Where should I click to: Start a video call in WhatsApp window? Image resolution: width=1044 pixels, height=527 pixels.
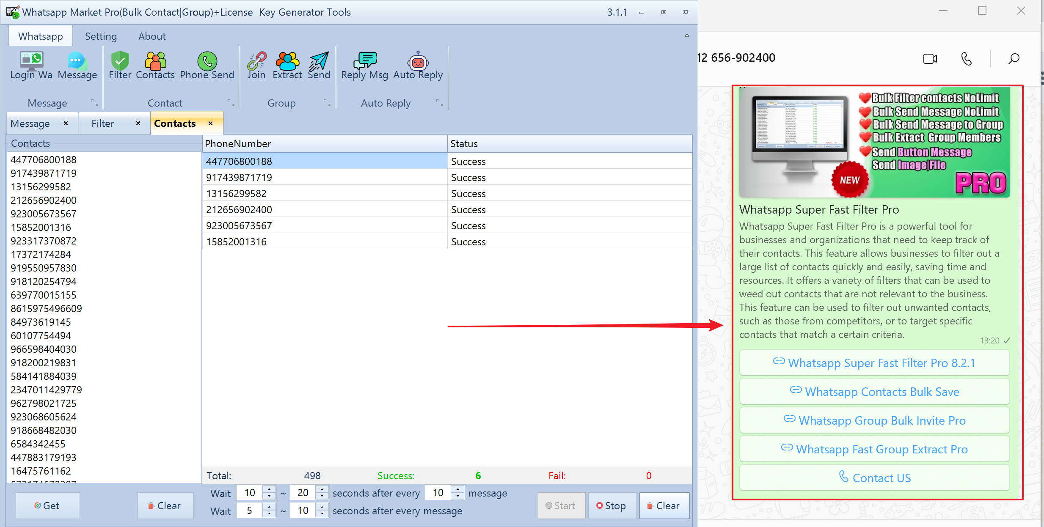930,59
